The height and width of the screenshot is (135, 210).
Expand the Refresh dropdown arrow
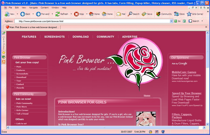pos(71,14)
